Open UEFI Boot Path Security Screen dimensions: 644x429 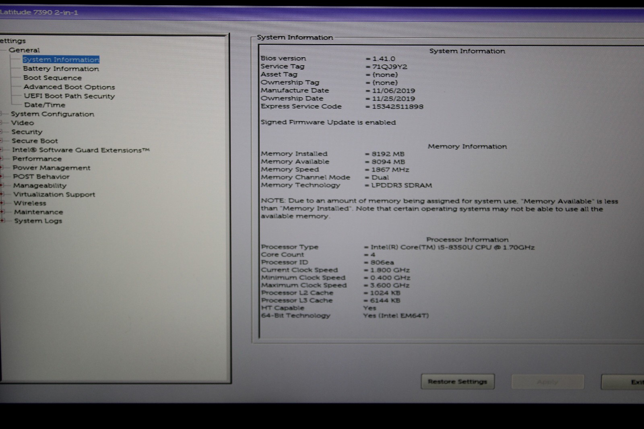(x=69, y=96)
